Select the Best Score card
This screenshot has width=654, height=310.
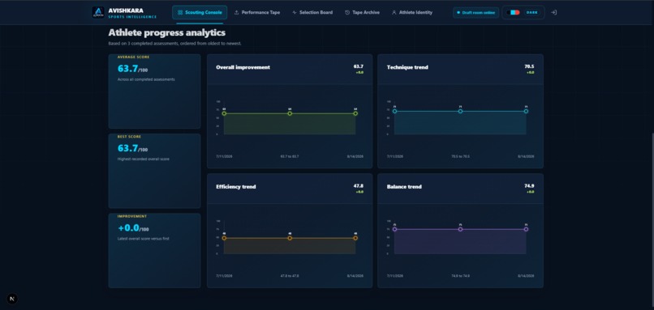(154, 171)
